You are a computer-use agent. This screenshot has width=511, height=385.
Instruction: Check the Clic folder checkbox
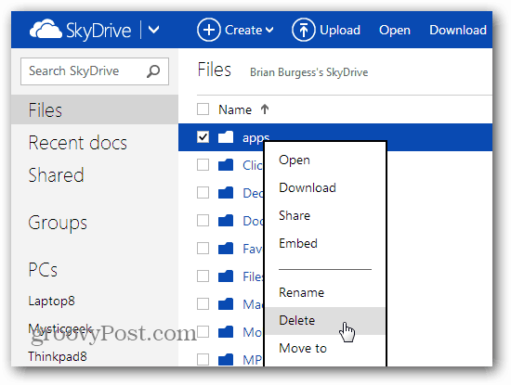pos(203,165)
